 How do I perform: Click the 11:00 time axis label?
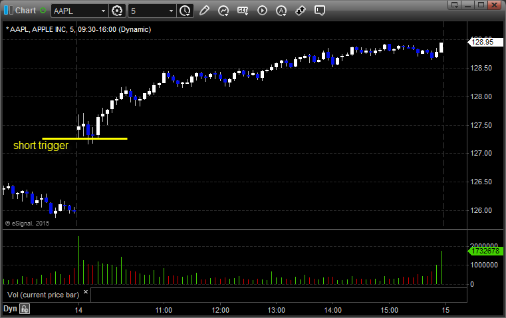click(164, 310)
